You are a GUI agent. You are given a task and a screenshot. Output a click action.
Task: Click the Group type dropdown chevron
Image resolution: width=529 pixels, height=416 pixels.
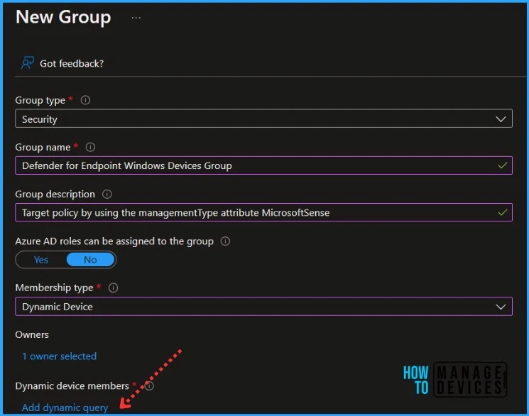pyautogui.click(x=501, y=119)
